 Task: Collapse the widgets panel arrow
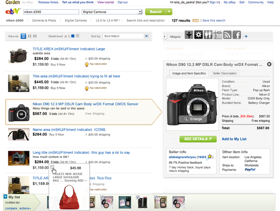pyautogui.click(x=165, y=36)
